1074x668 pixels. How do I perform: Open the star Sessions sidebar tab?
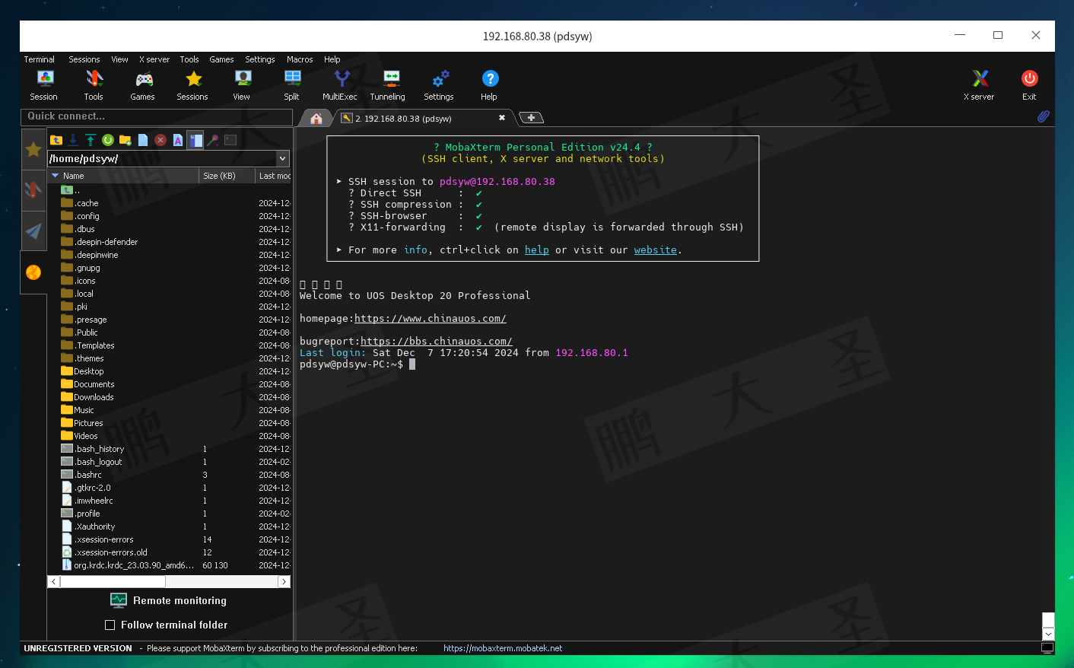(x=33, y=149)
